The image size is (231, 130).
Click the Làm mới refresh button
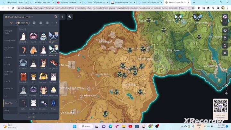(x=31, y=117)
